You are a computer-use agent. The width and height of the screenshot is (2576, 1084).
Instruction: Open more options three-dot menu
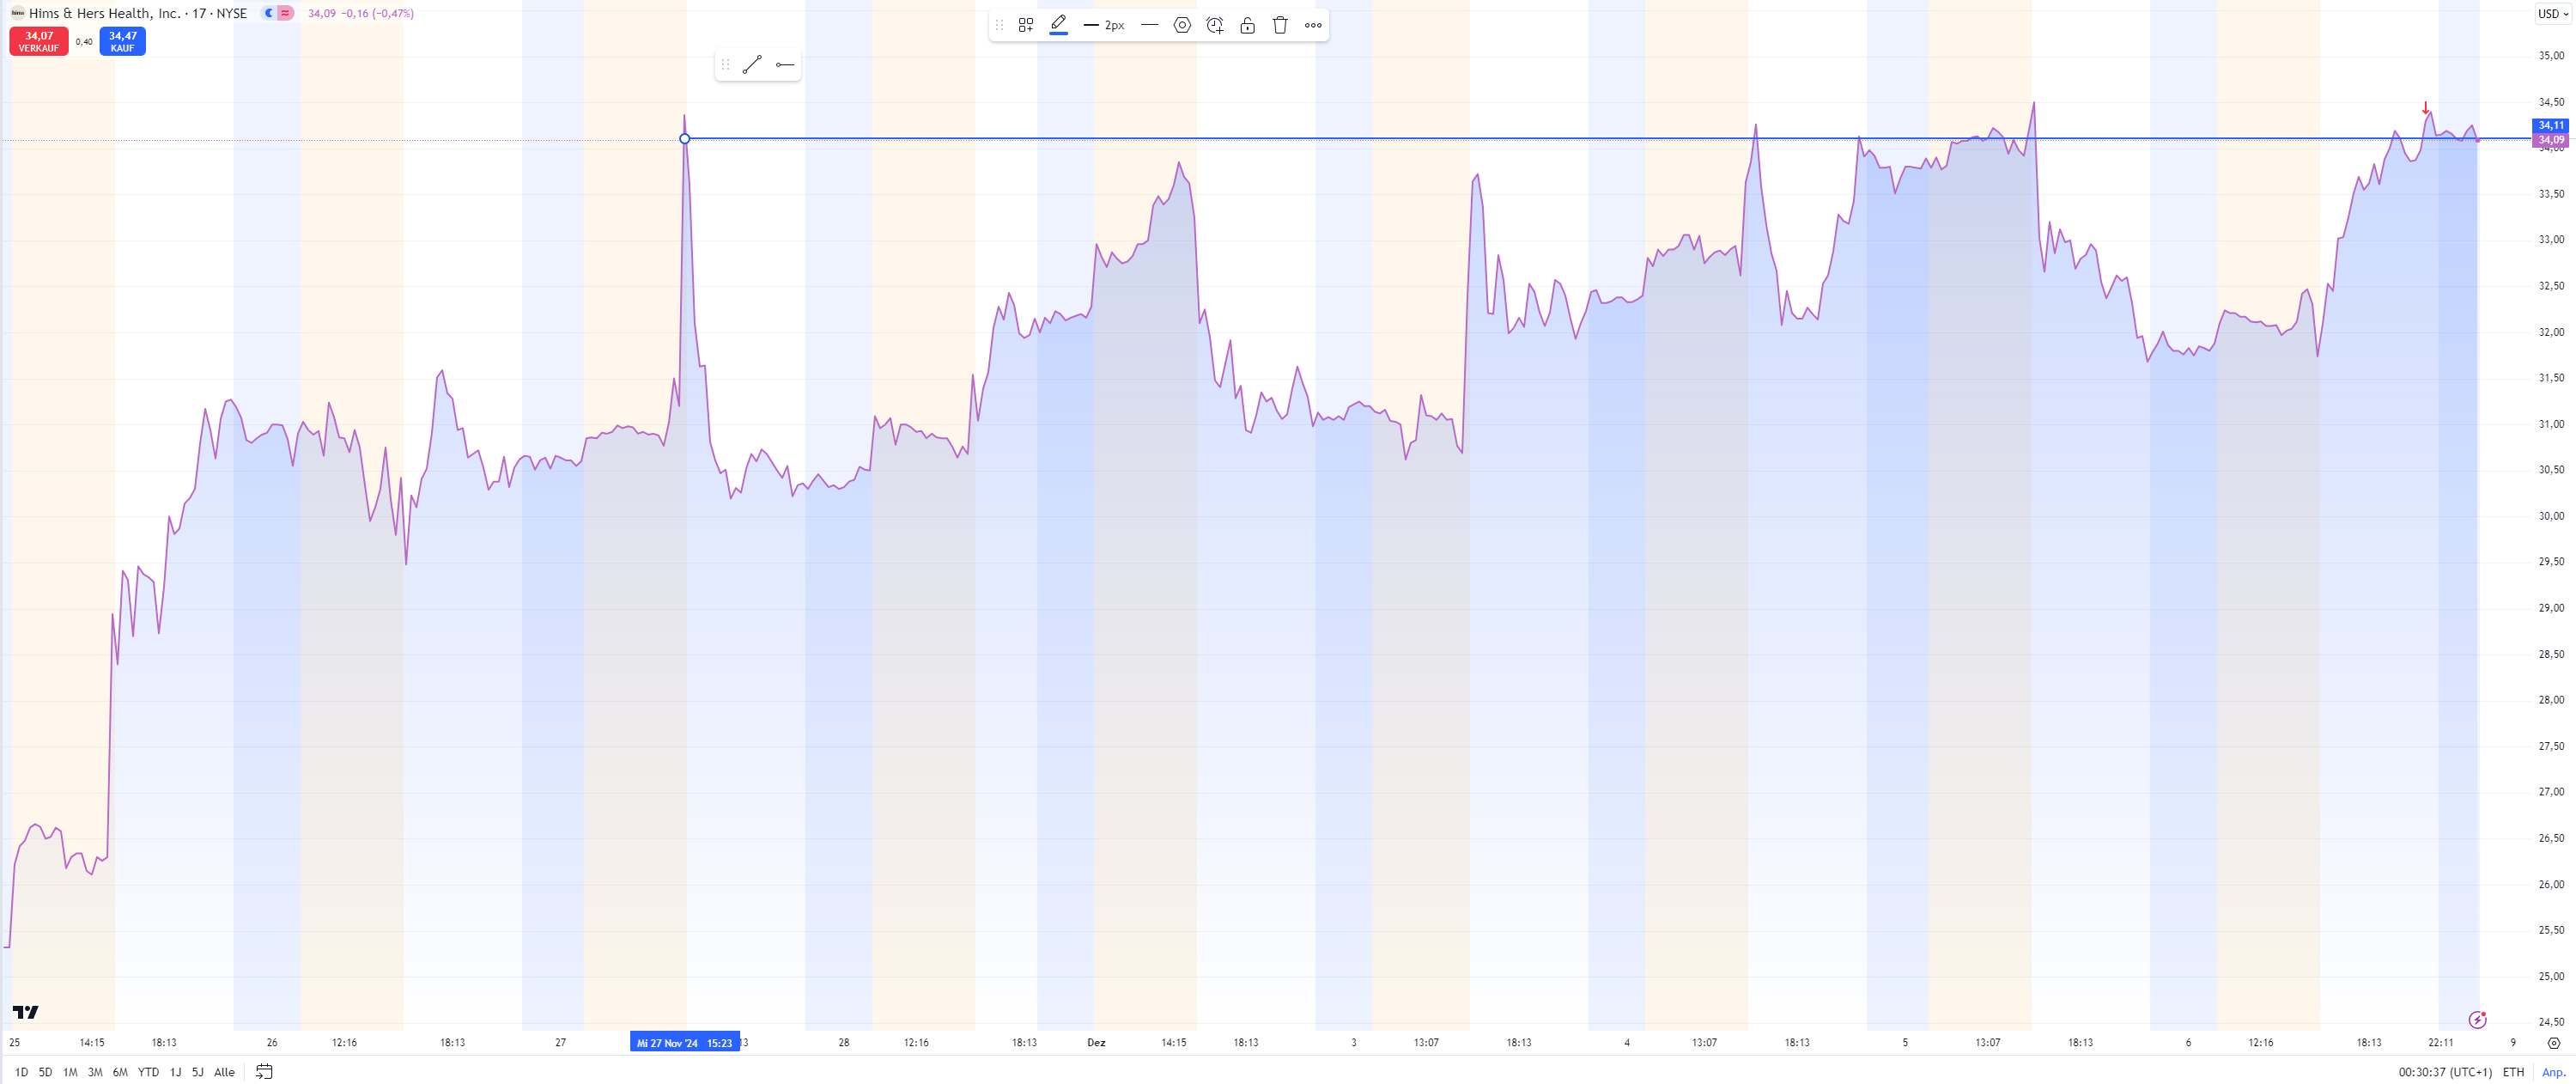coord(1313,25)
